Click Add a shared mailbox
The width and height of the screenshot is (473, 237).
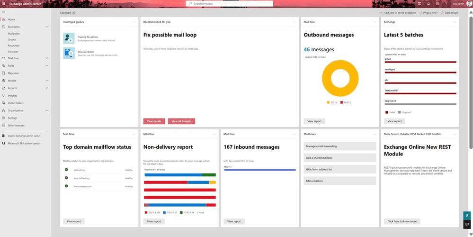point(340,157)
